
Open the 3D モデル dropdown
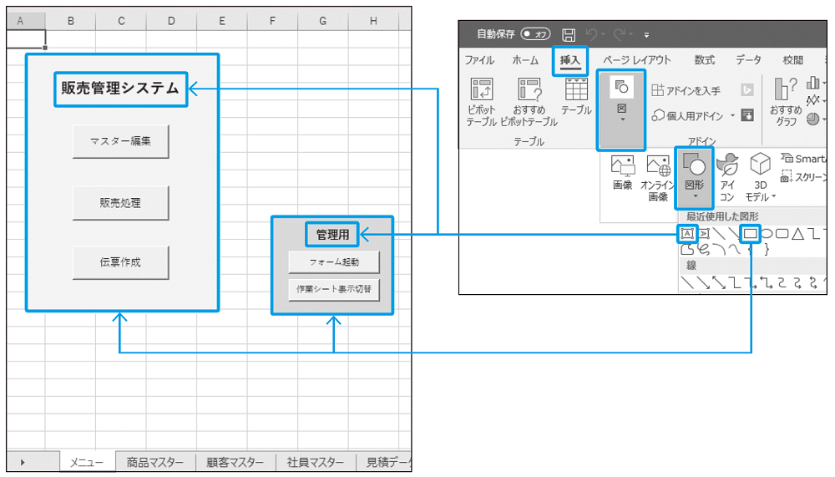pos(760,177)
